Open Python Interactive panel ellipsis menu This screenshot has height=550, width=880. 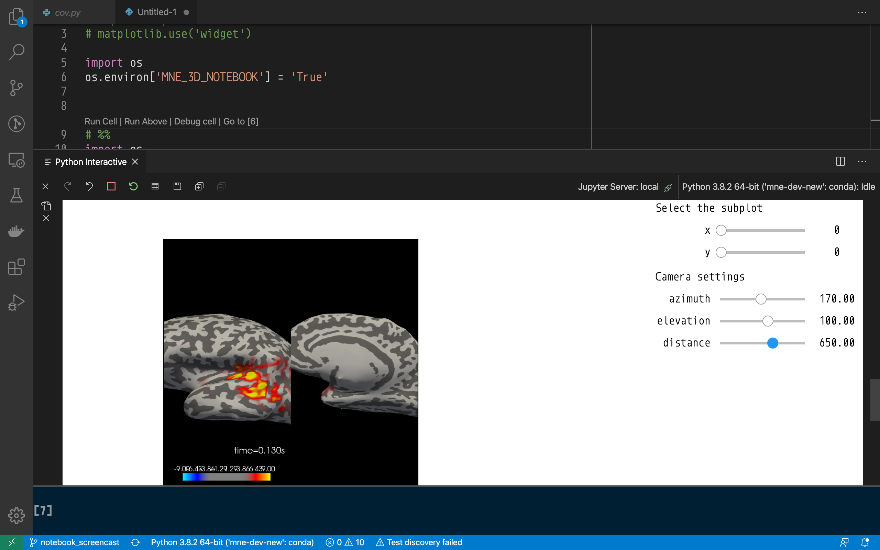[x=861, y=162]
